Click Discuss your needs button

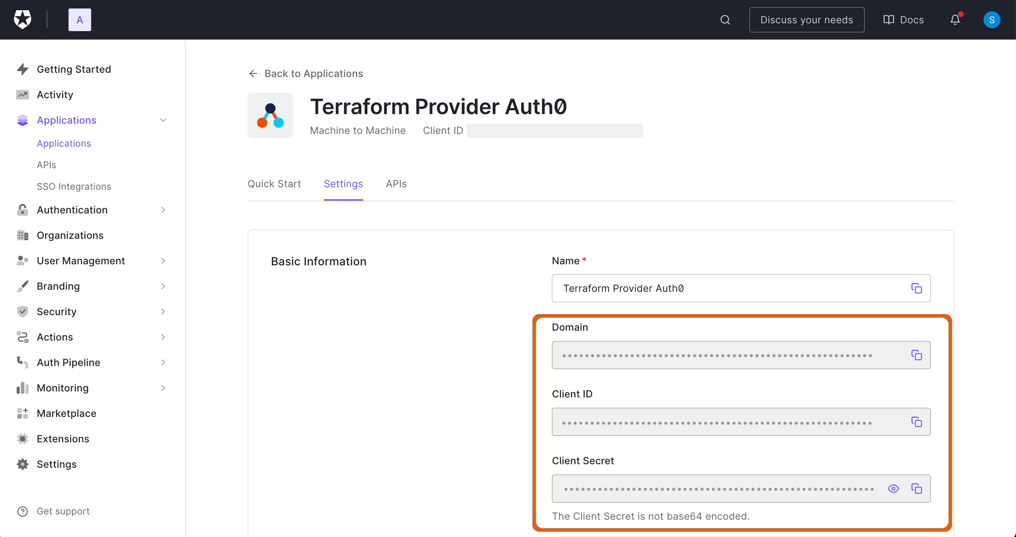pyautogui.click(x=807, y=20)
